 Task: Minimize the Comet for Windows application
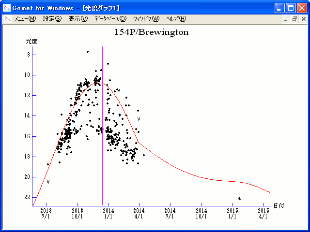[279, 8]
